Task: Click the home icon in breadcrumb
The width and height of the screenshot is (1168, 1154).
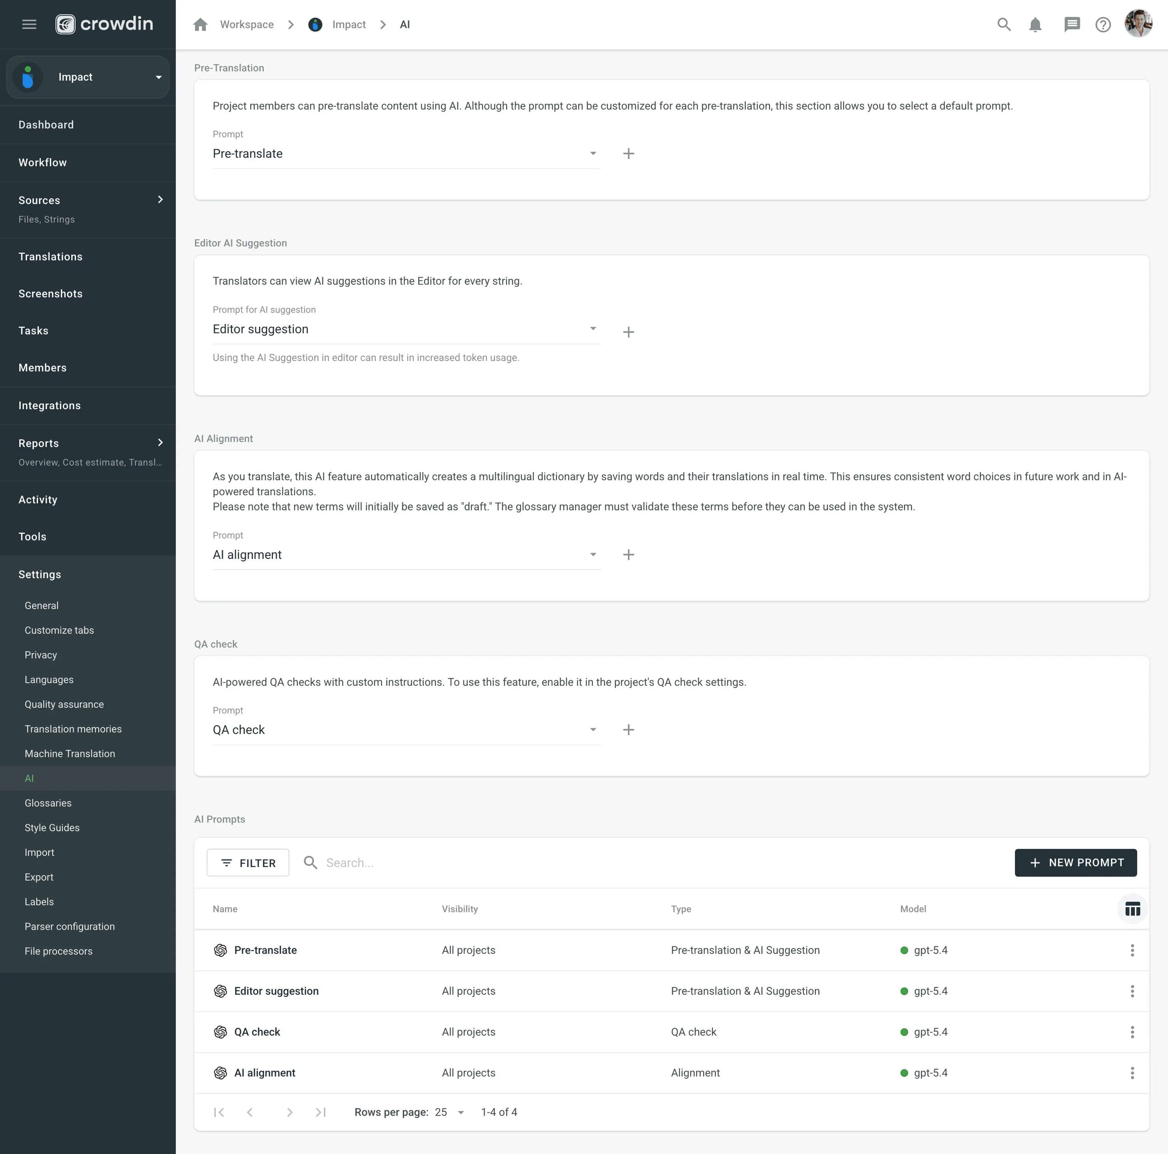Action: click(200, 25)
